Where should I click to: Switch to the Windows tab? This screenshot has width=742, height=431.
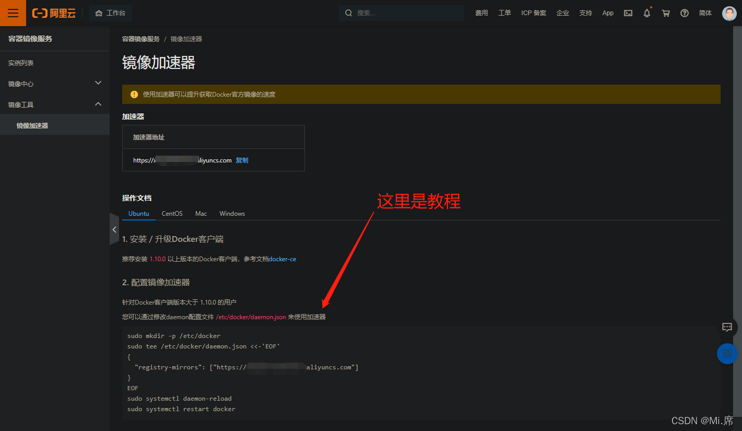point(232,214)
